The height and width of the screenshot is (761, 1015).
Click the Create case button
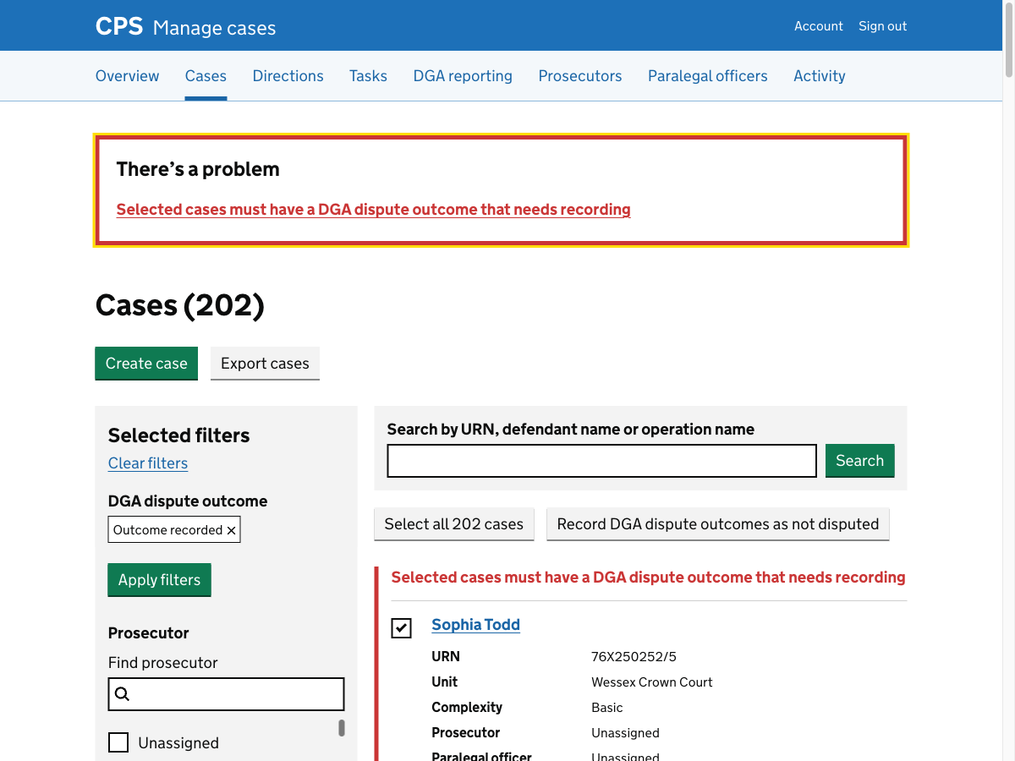(145, 363)
